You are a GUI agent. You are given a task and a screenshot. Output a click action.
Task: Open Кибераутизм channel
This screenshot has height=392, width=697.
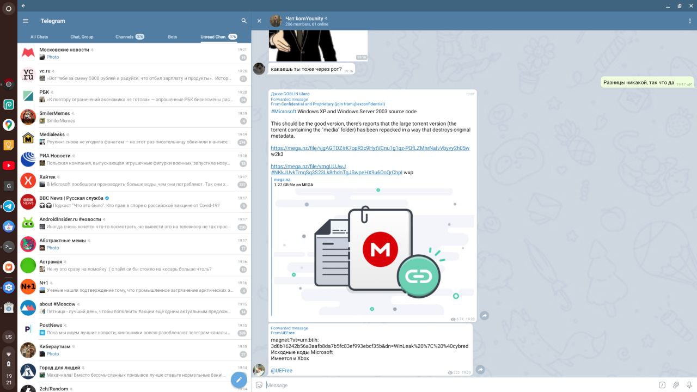[x=134, y=351]
